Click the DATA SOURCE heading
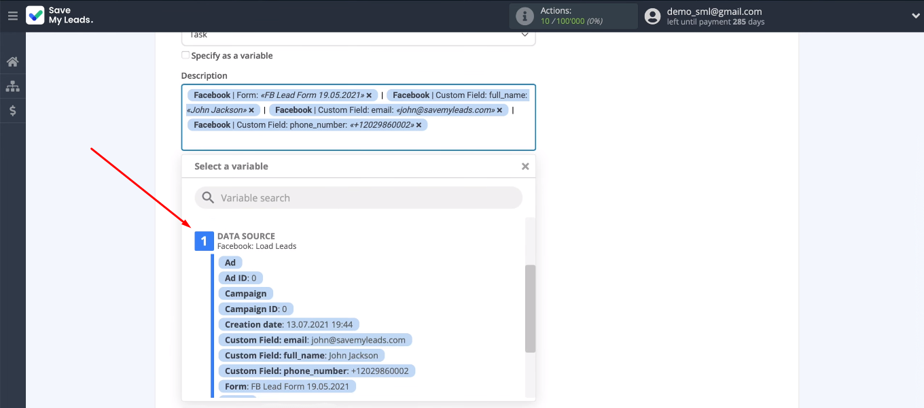This screenshot has height=408, width=924. click(x=246, y=236)
